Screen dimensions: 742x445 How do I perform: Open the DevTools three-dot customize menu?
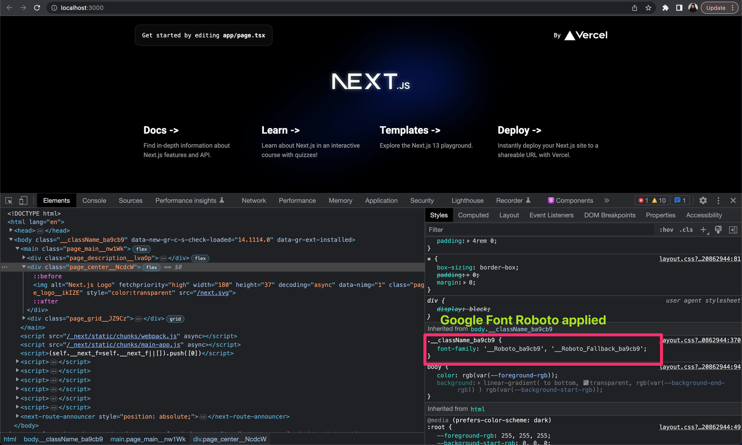pos(718,201)
